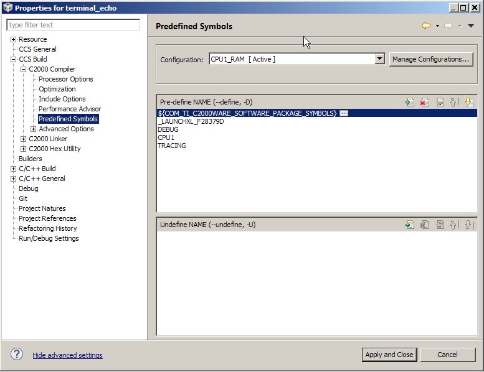Viewport: 484px width, 372px height.
Task: Maximize the Properties window
Action: tap(463, 7)
